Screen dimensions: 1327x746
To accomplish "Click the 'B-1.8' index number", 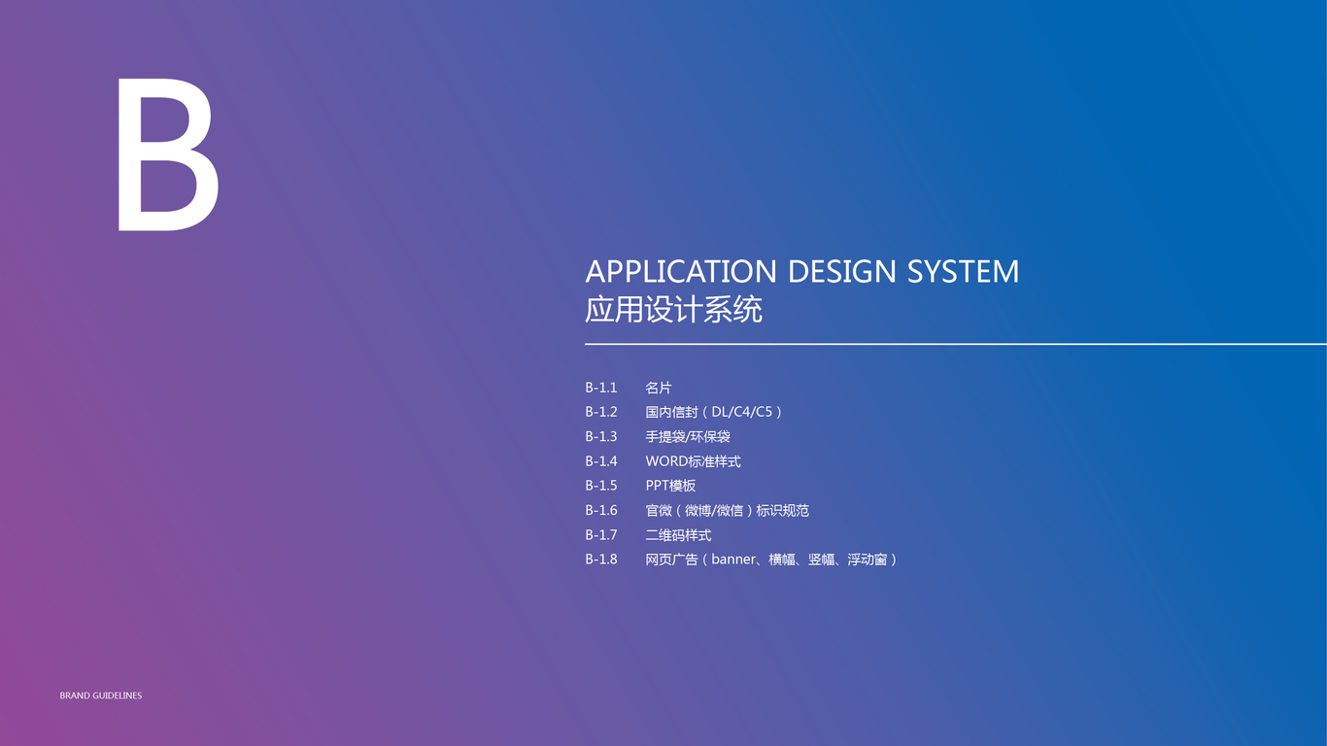I will pos(601,559).
